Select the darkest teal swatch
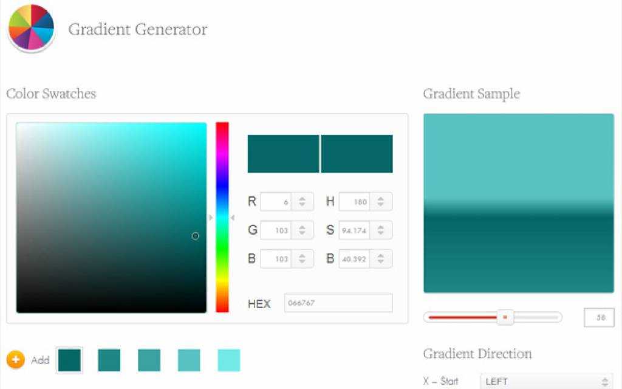 coord(69,360)
